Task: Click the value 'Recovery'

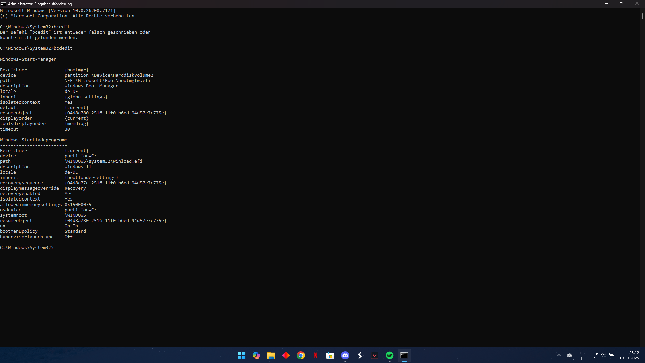Action: click(x=75, y=188)
